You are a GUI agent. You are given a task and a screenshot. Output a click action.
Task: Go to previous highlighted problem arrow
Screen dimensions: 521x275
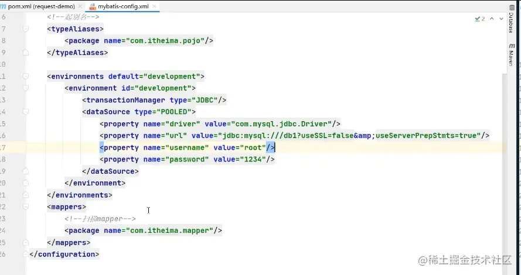coord(492,19)
